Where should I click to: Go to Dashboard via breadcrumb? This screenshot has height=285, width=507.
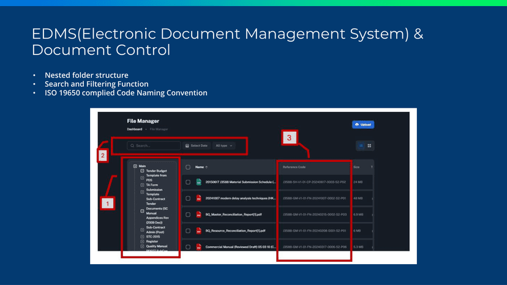coord(134,130)
